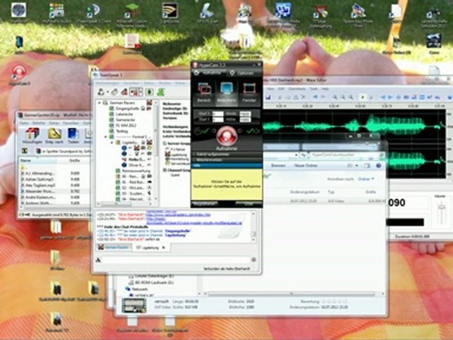Open the Anordnen nach Ordner dropdown
The image size is (453, 340).
point(366,179)
